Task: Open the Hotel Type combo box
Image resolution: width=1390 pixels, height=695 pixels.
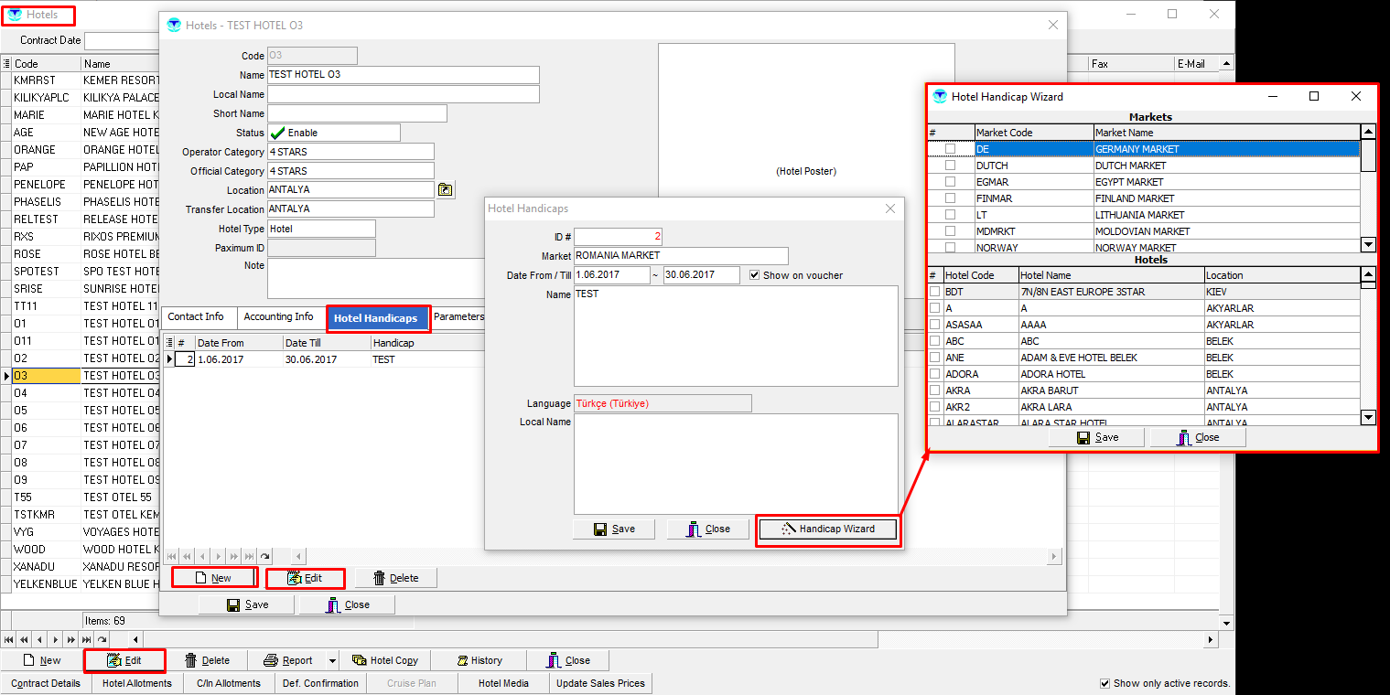Action: point(321,229)
